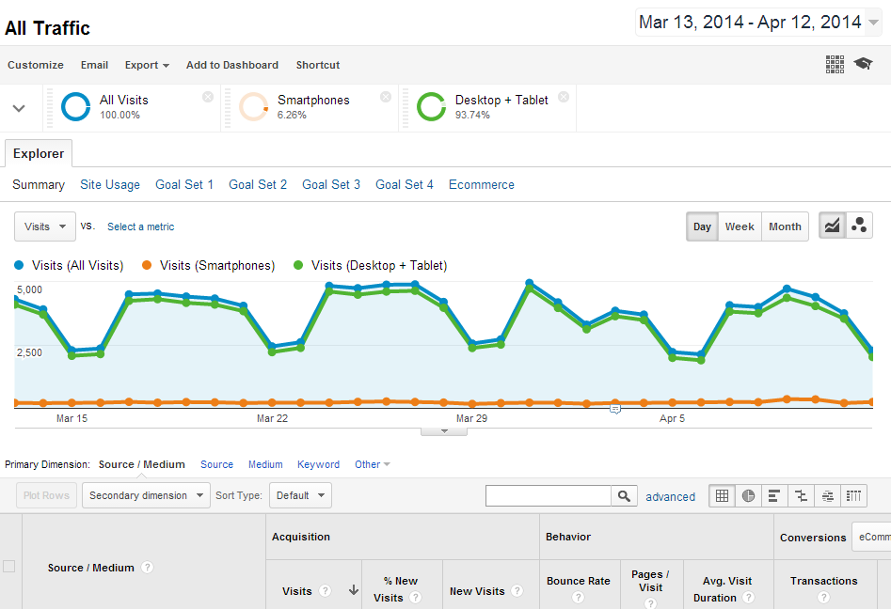891x609 pixels.
Task: Expand the segments panel chevron
Action: [19, 108]
